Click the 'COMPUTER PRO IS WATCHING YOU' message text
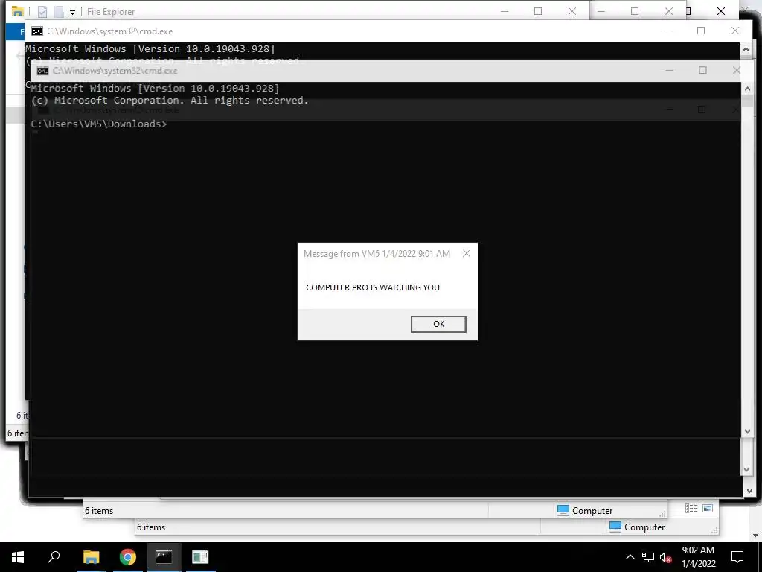The height and width of the screenshot is (572, 762). click(x=373, y=287)
